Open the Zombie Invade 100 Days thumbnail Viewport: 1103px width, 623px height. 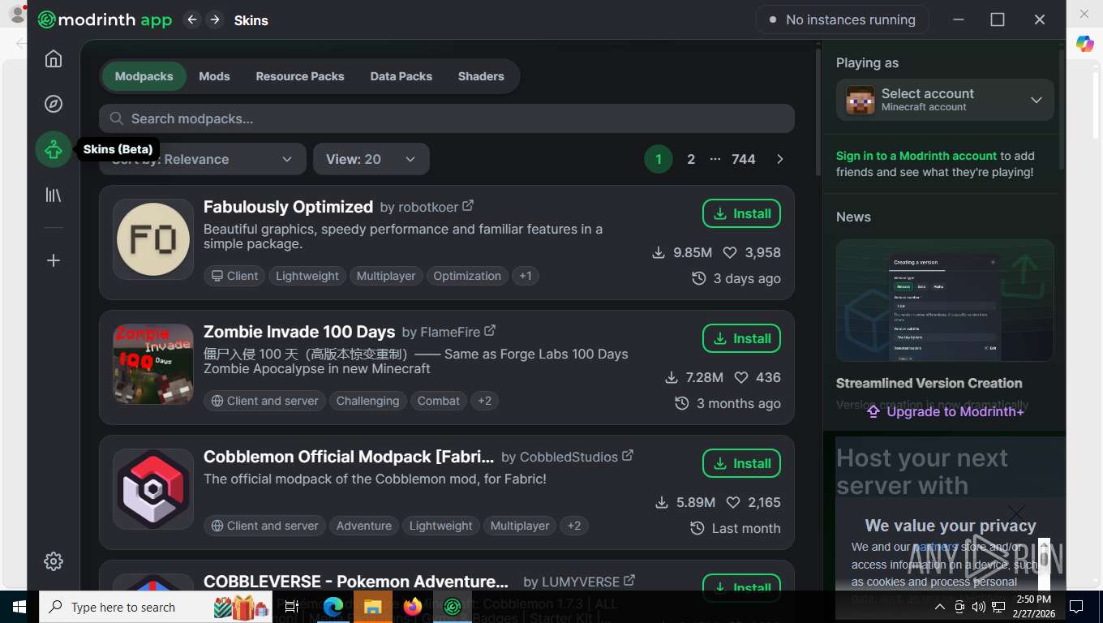tap(153, 364)
